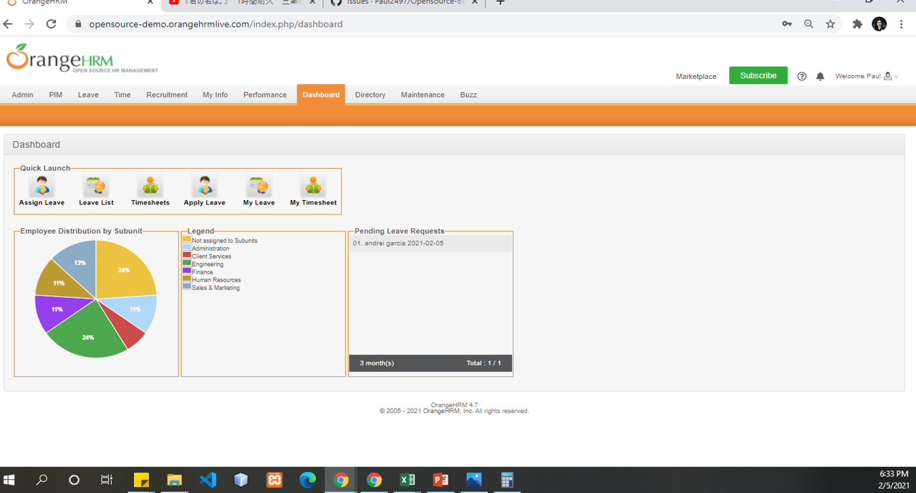Open Visual Studio Code from taskbar
The width and height of the screenshot is (916, 493).
click(x=208, y=480)
